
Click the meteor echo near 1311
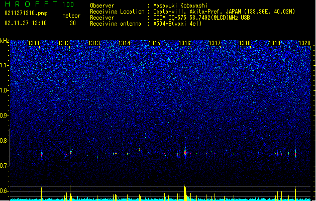click(41, 155)
